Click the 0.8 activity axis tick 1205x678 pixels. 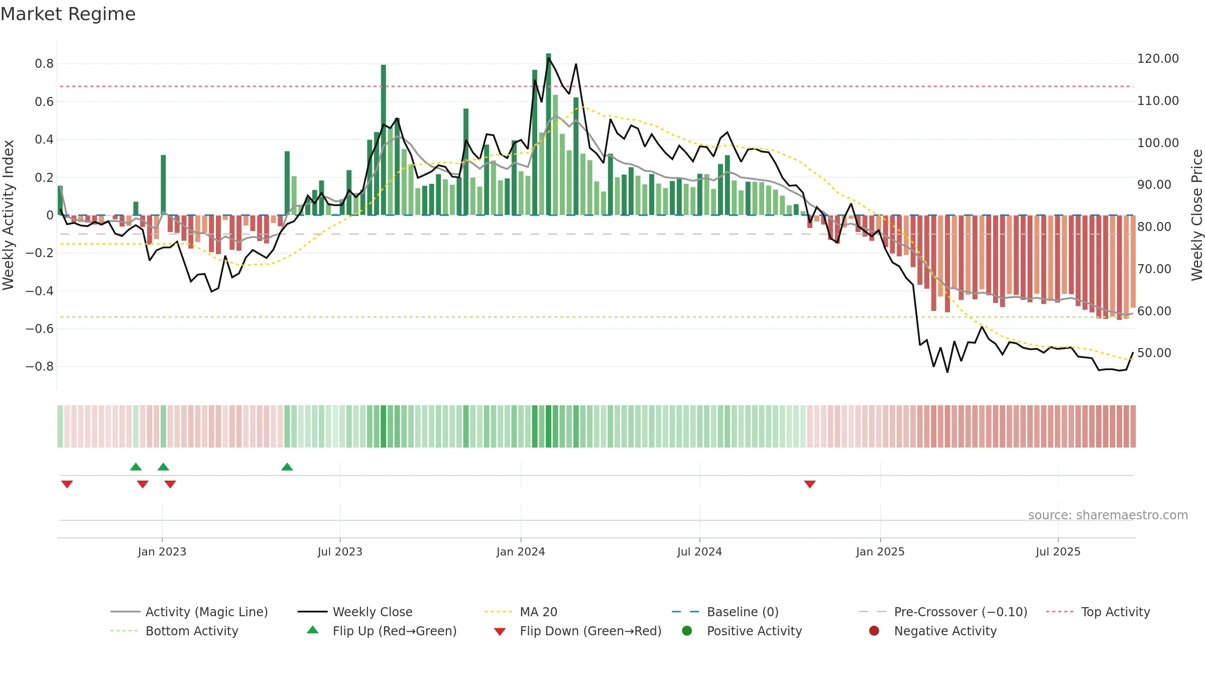coord(44,64)
